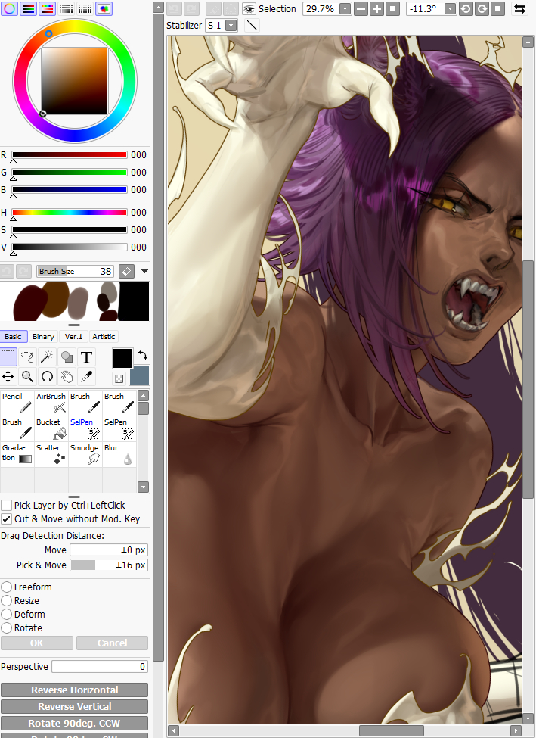Open the rotation angle dropdown
The height and width of the screenshot is (738, 536).
coord(450,9)
